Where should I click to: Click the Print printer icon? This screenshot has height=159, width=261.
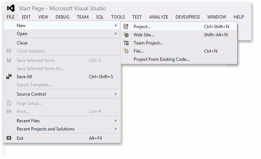[9, 112]
